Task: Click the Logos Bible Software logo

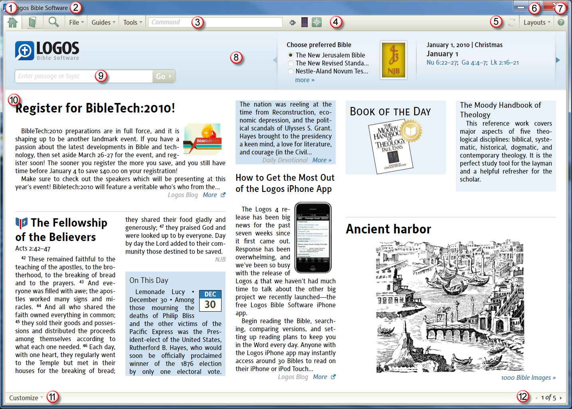Action: (47, 51)
